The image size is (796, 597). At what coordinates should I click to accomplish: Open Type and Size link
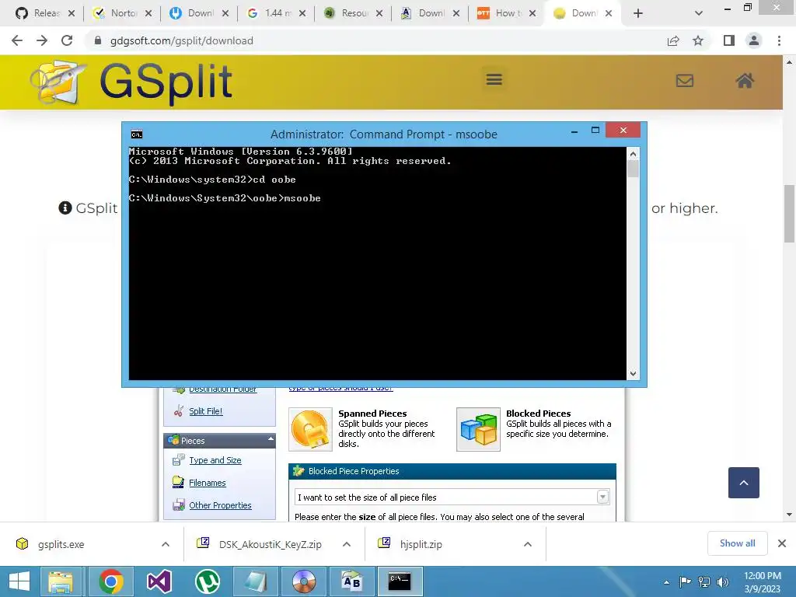click(x=215, y=460)
